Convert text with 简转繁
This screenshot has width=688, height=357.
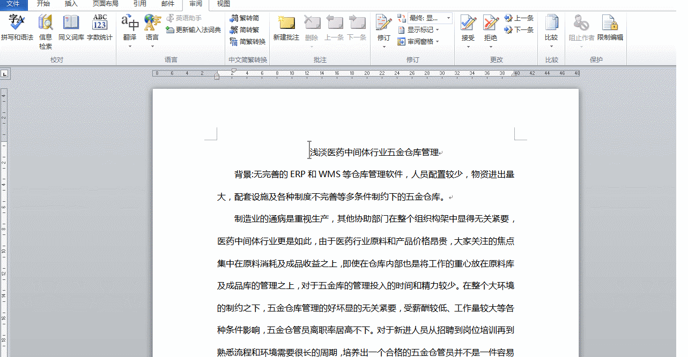click(245, 30)
